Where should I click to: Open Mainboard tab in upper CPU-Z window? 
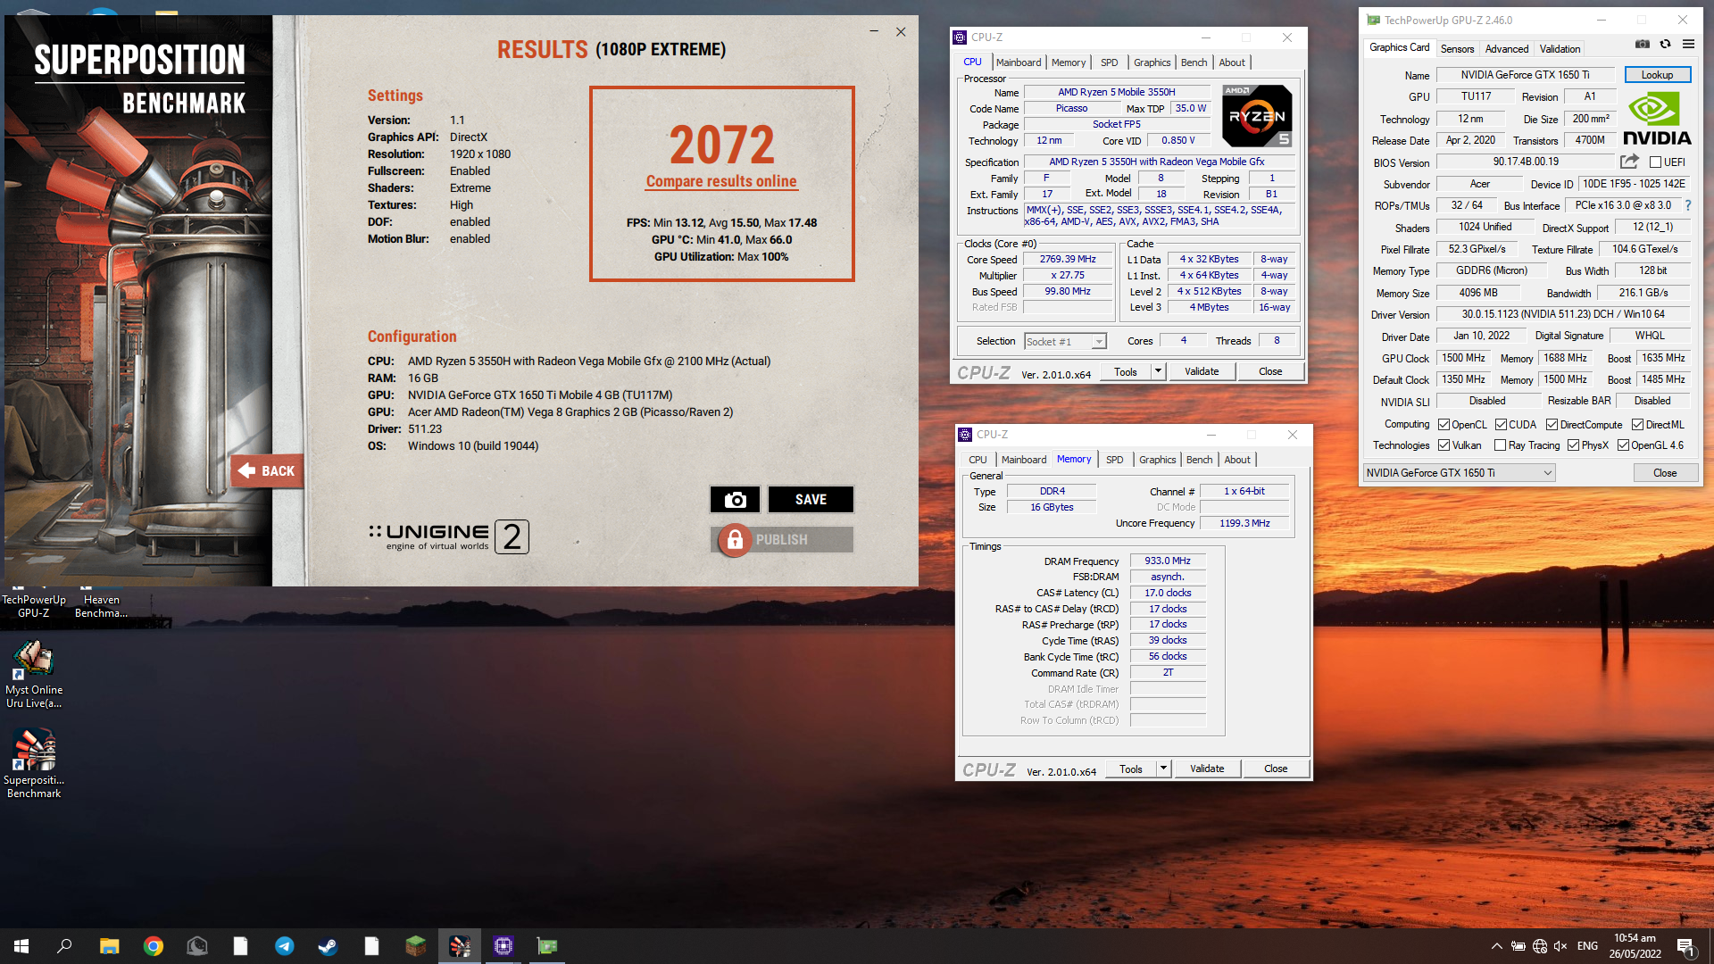pos(1019,62)
